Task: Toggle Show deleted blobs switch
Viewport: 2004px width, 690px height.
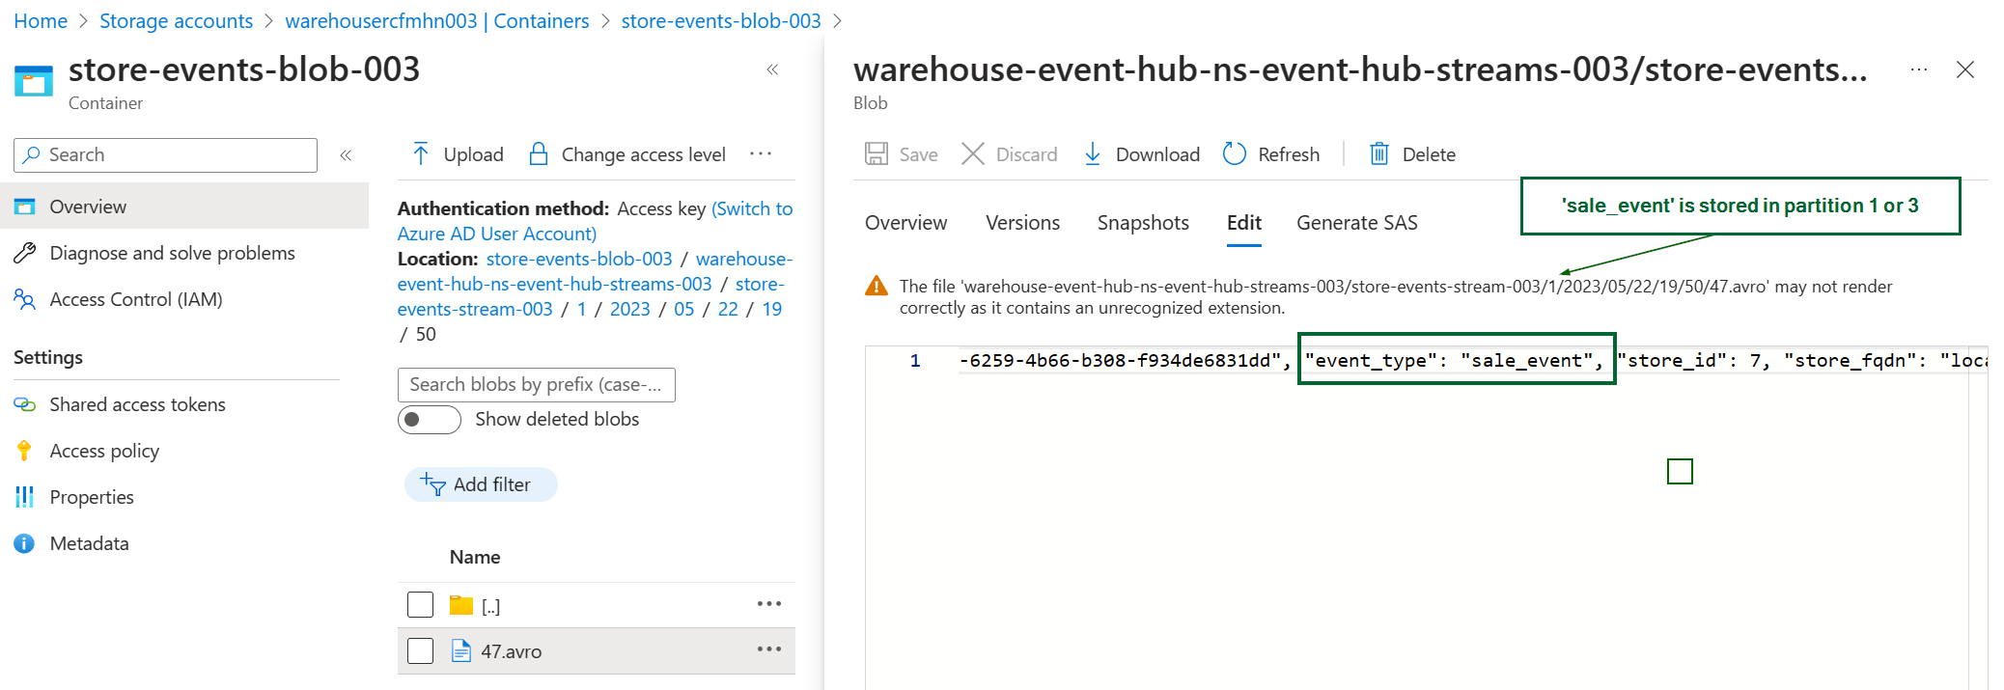Action: pos(430,419)
